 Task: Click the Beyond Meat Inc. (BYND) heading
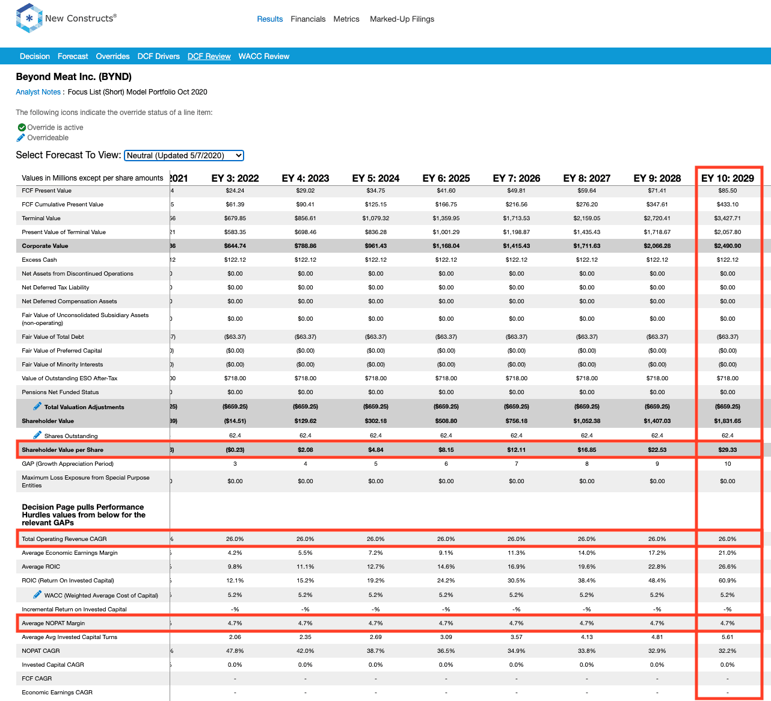[x=74, y=76]
